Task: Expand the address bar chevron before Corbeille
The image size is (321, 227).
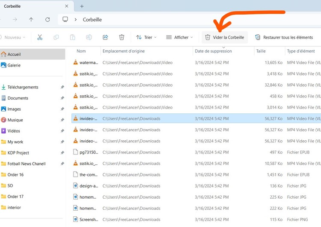Action: [x=75, y=19]
